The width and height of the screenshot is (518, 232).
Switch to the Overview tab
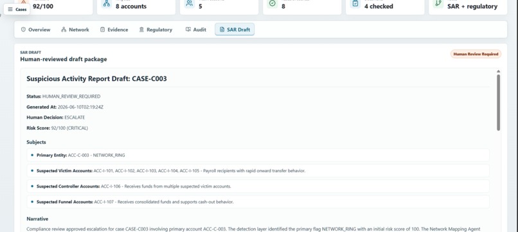[x=36, y=30]
